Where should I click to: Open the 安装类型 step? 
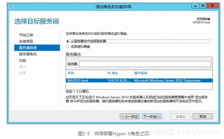(x=26, y=41)
